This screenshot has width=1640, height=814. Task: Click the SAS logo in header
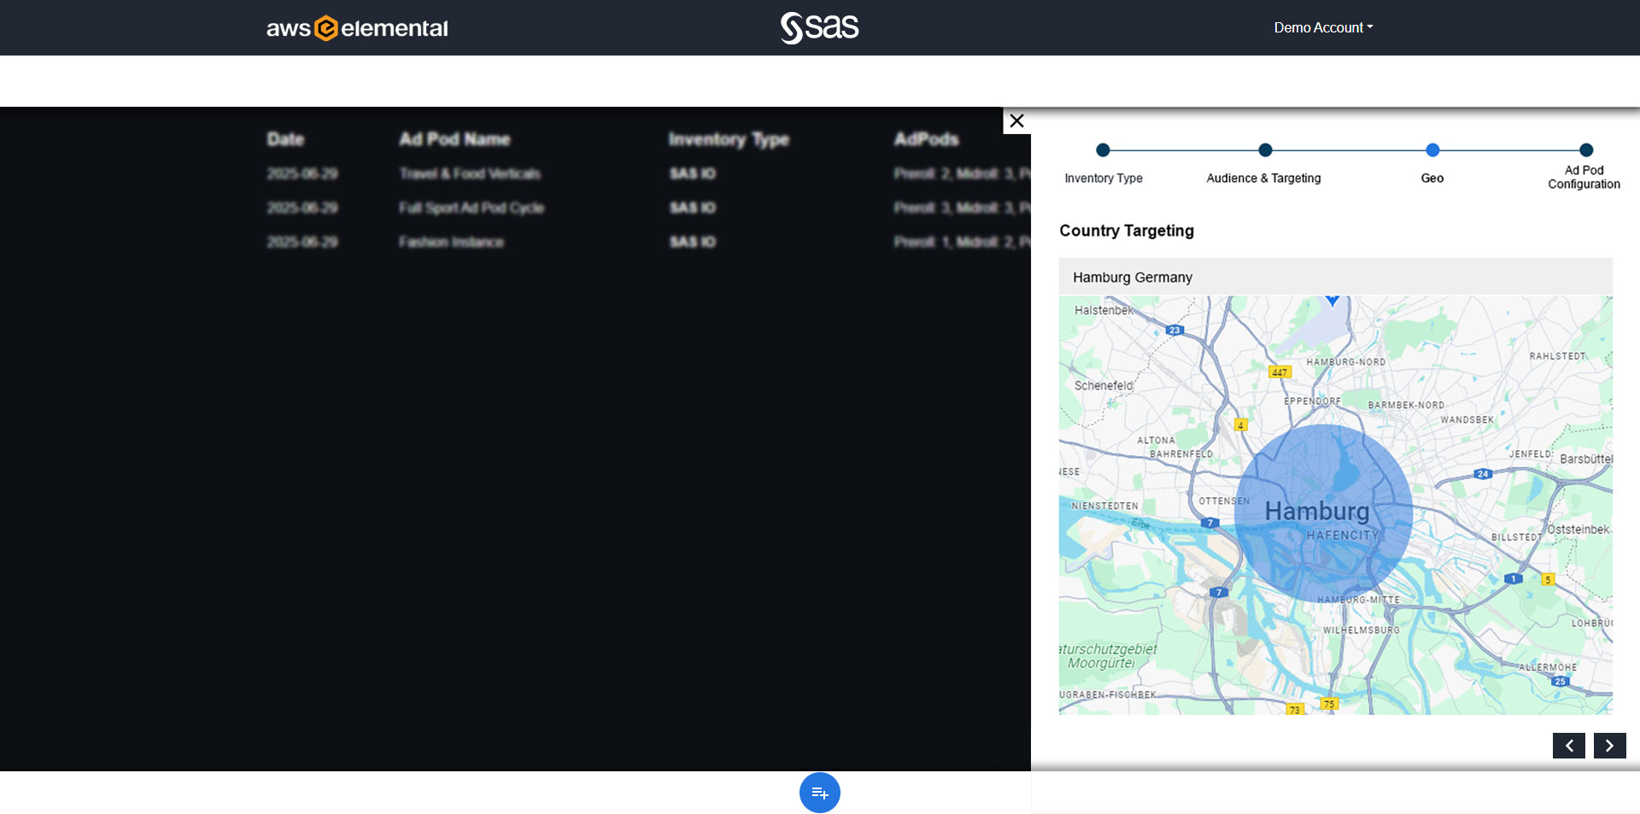[819, 27]
